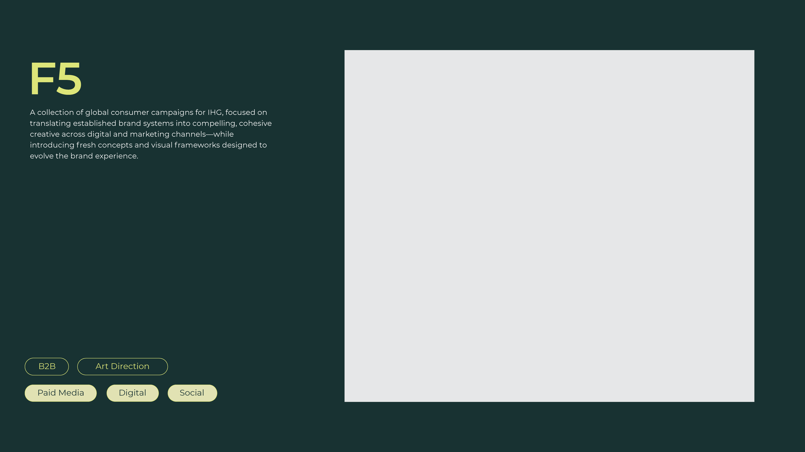Open the grey image placeholder panel
The width and height of the screenshot is (805, 452).
(549, 226)
